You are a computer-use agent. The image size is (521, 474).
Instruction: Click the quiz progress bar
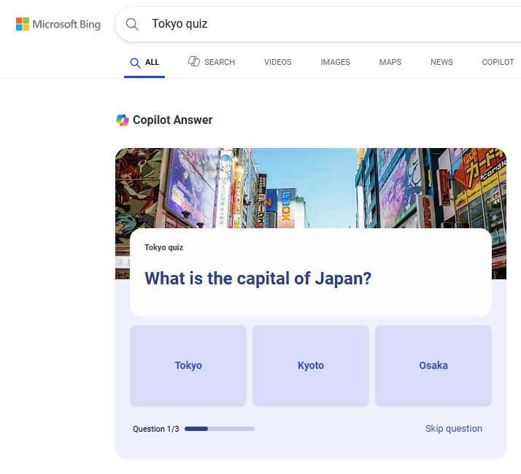click(220, 429)
